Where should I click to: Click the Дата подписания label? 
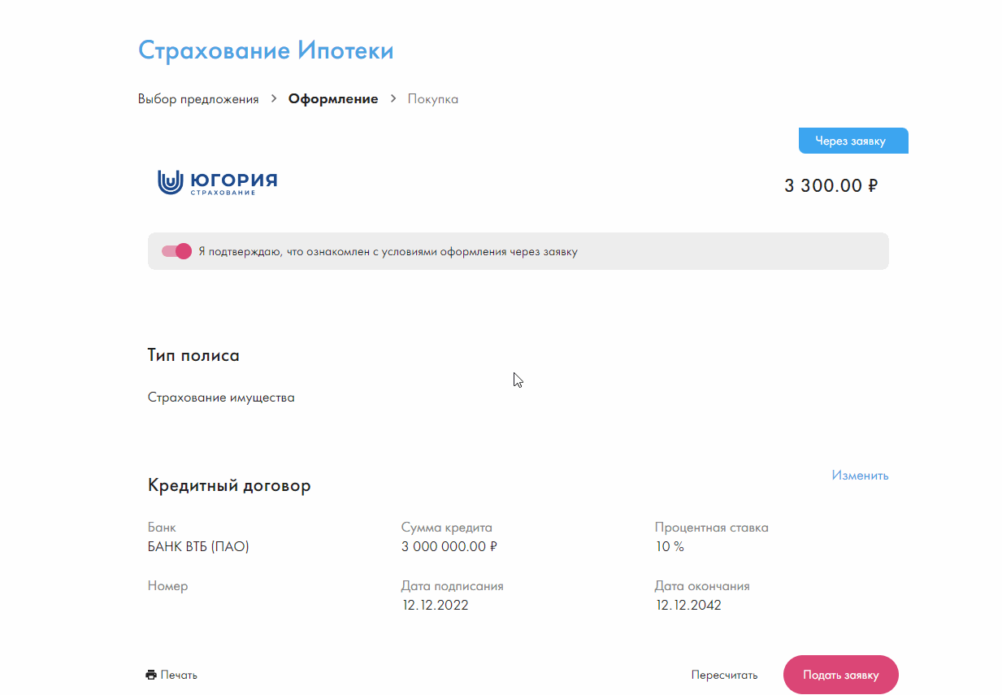[x=453, y=586]
